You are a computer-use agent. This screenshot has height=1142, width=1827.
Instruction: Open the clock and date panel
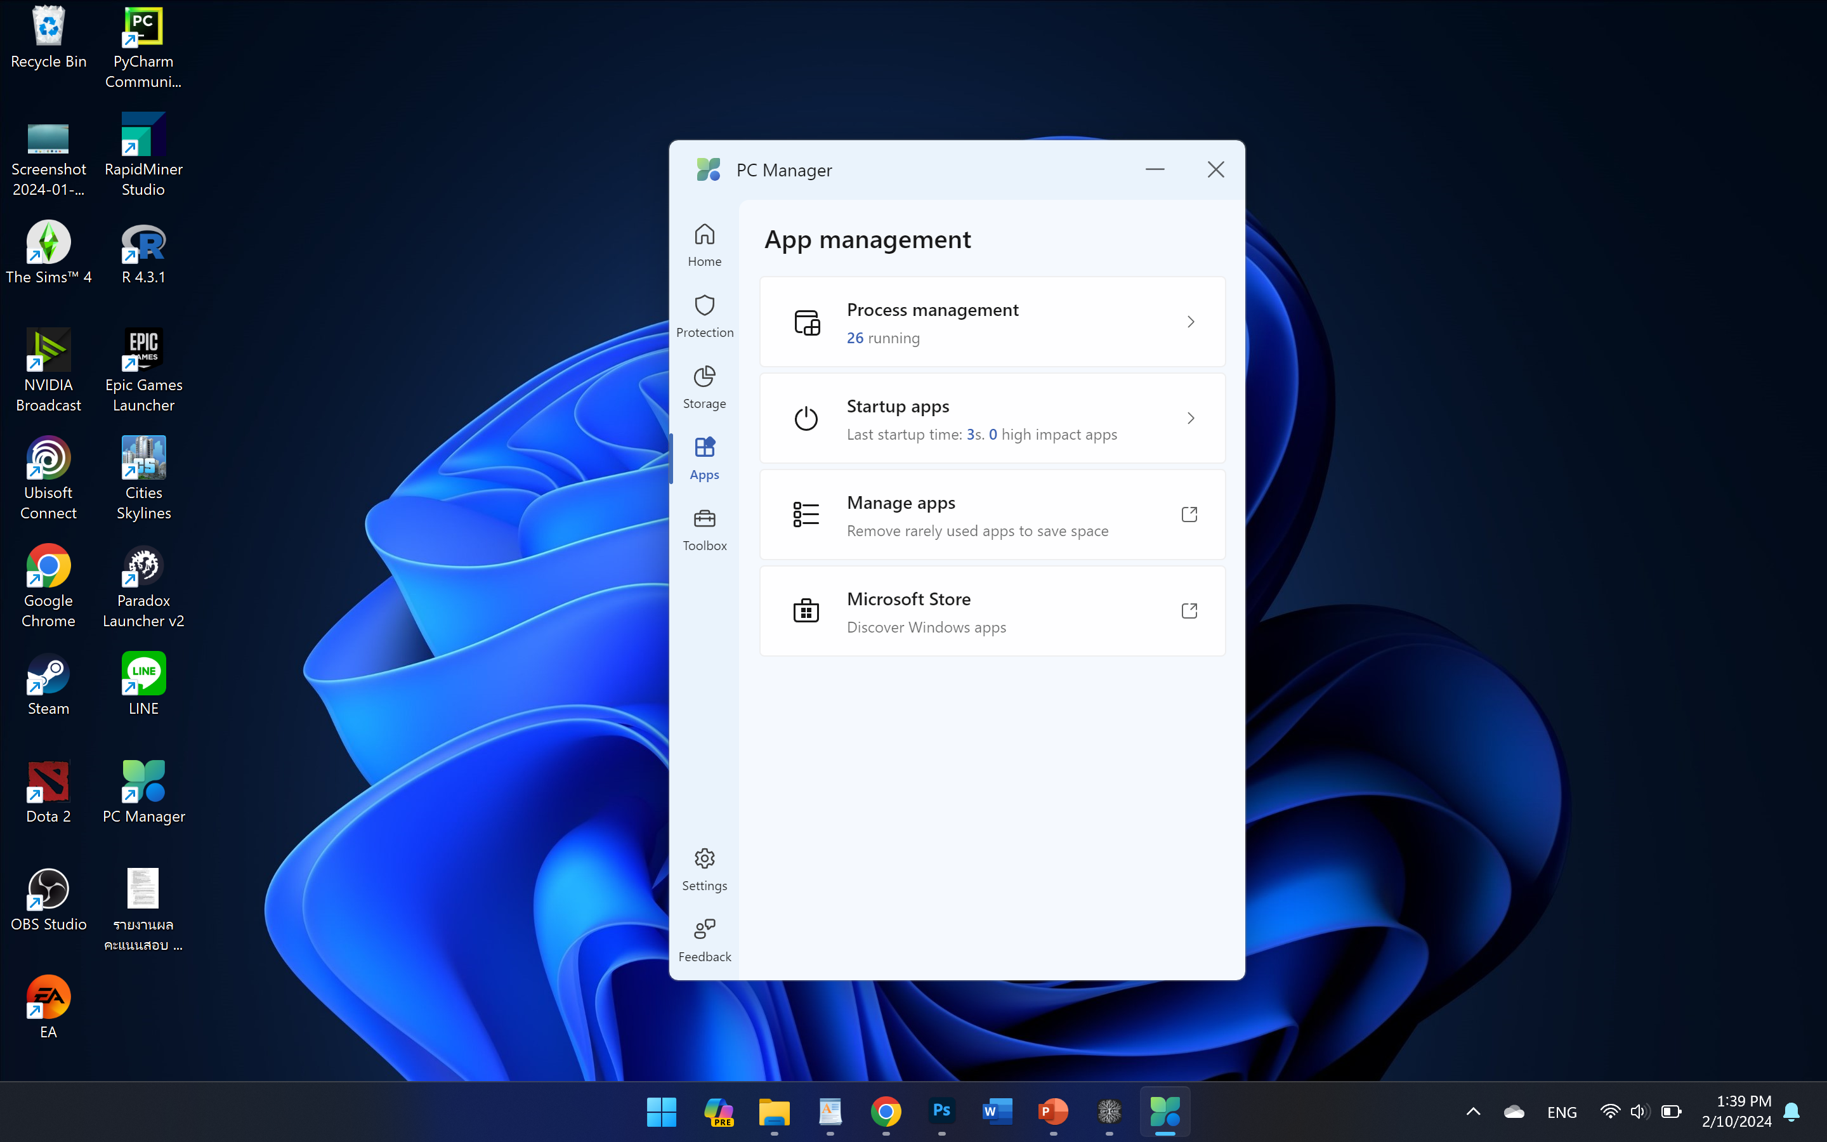tap(1736, 1112)
